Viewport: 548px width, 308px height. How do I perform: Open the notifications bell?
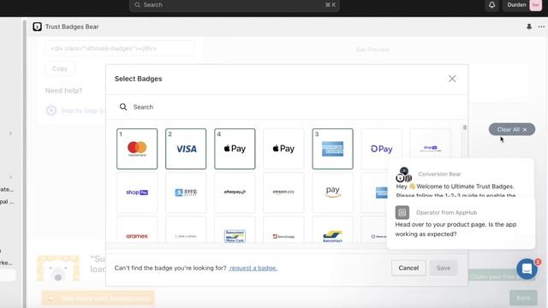coord(491,5)
